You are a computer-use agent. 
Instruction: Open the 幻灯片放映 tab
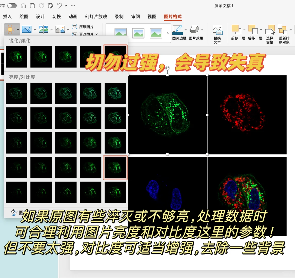pos(96,16)
